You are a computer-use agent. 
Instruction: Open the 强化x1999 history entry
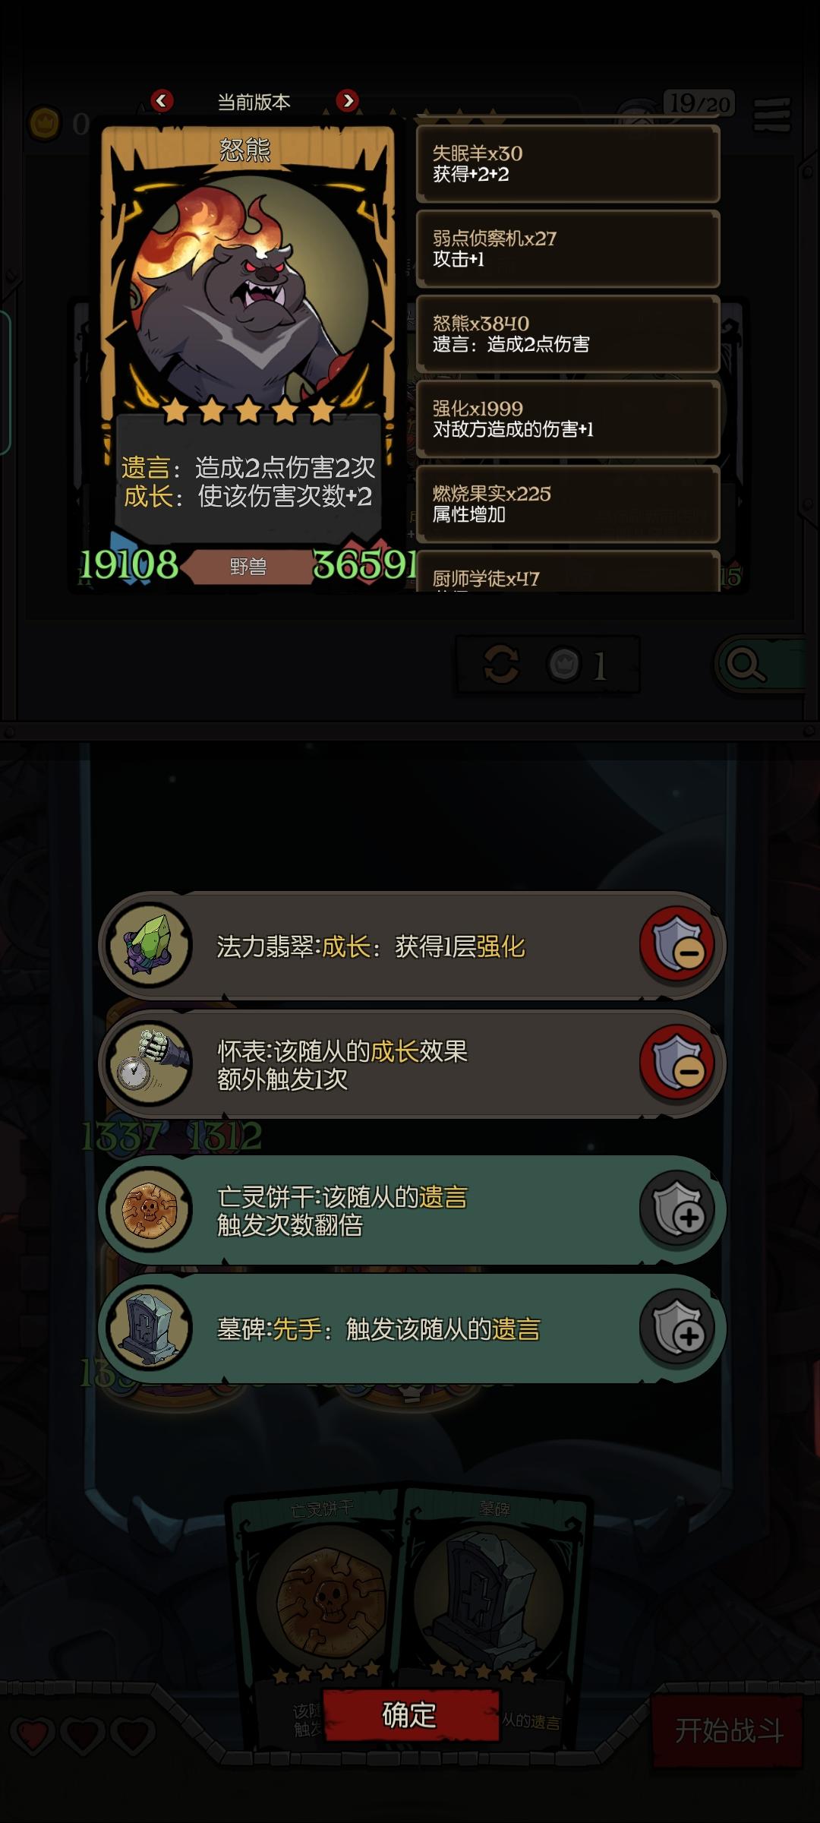coord(567,419)
